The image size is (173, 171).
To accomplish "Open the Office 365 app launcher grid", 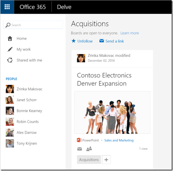I will coord(7,7).
